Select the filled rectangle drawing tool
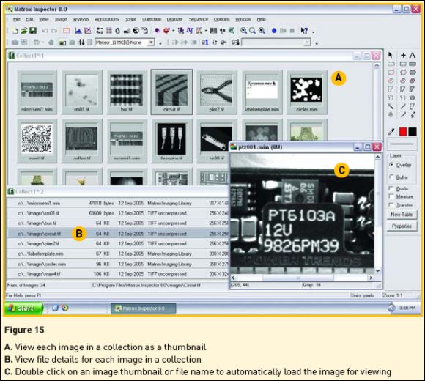 click(x=413, y=64)
